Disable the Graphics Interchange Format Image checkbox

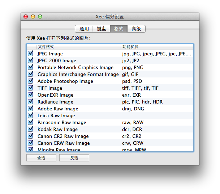point(30,74)
